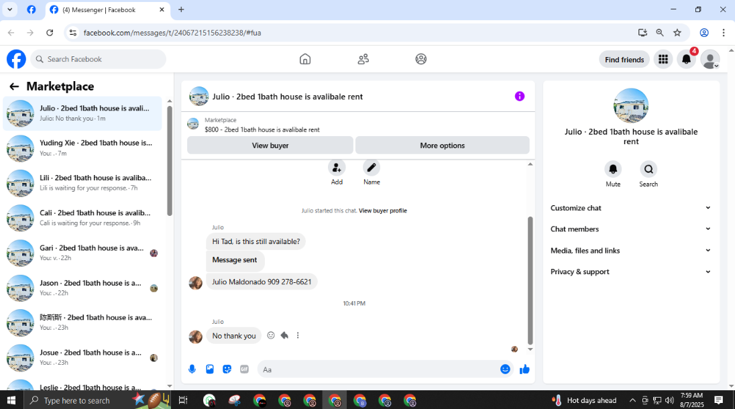Screen dimensions: 735x409
Task: Click the Facebook logo
Action: pyautogui.click(x=16, y=59)
